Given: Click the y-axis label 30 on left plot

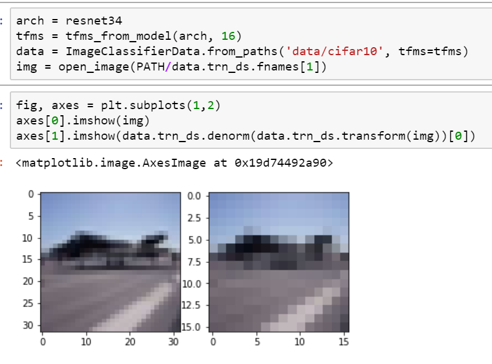Looking at the screenshot, I should [x=28, y=325].
